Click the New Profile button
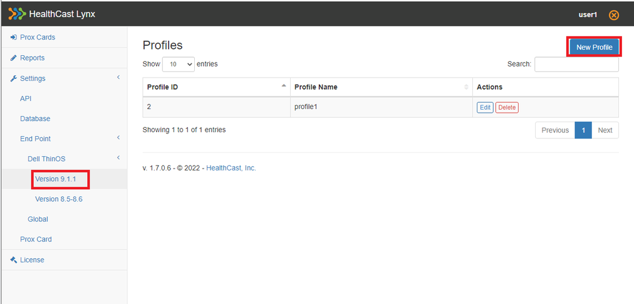Image resolution: width=634 pixels, height=304 pixels. coord(594,48)
